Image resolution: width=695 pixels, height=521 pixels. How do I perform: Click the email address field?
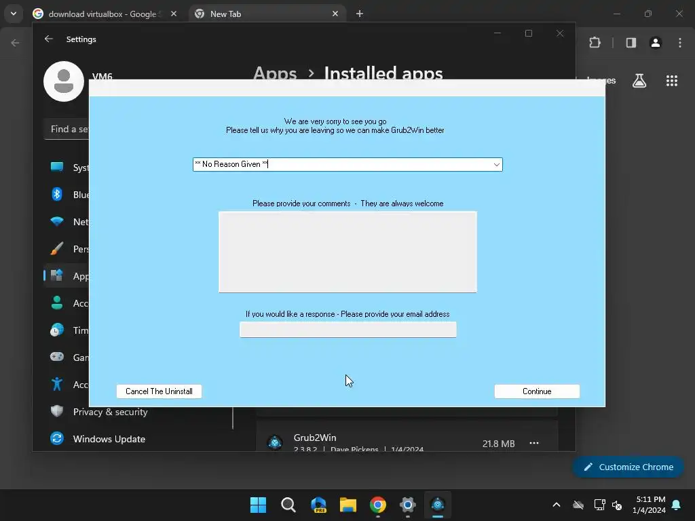click(x=348, y=329)
